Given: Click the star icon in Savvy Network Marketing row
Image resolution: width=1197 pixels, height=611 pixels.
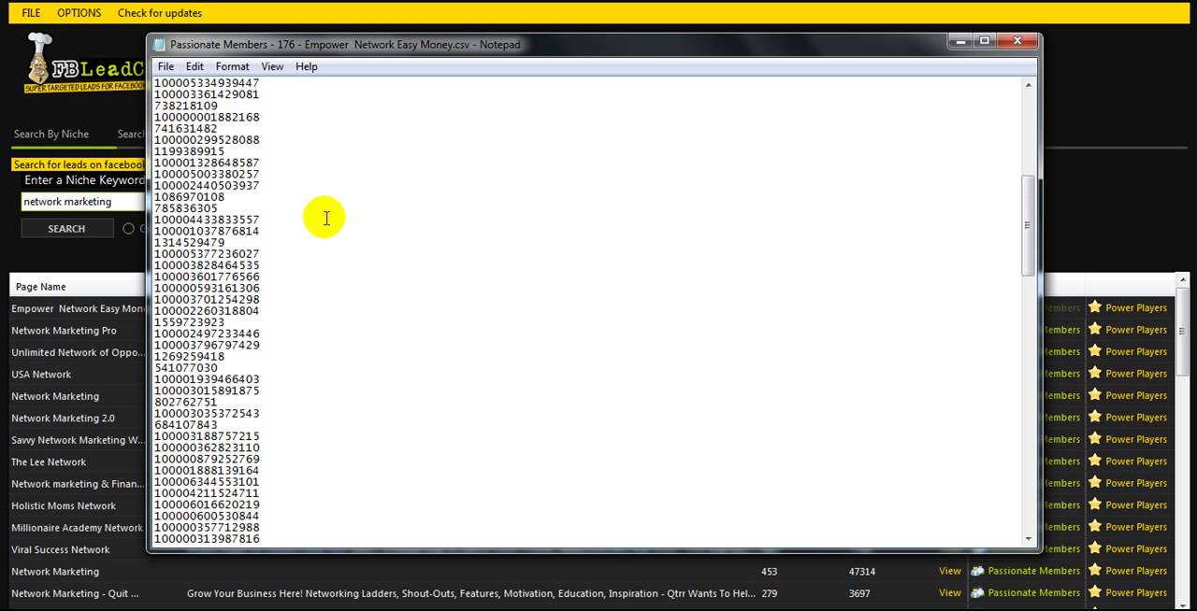Looking at the screenshot, I should pyautogui.click(x=1094, y=439).
